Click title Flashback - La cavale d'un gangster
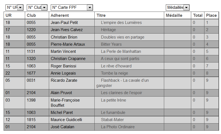The height and width of the screenshot is (134, 221). pyautogui.click(x=125, y=80)
